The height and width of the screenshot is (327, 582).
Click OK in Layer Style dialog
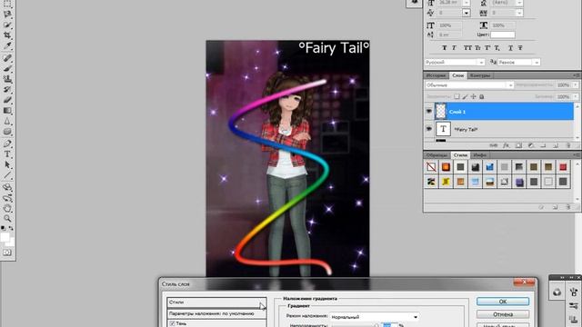503,302
